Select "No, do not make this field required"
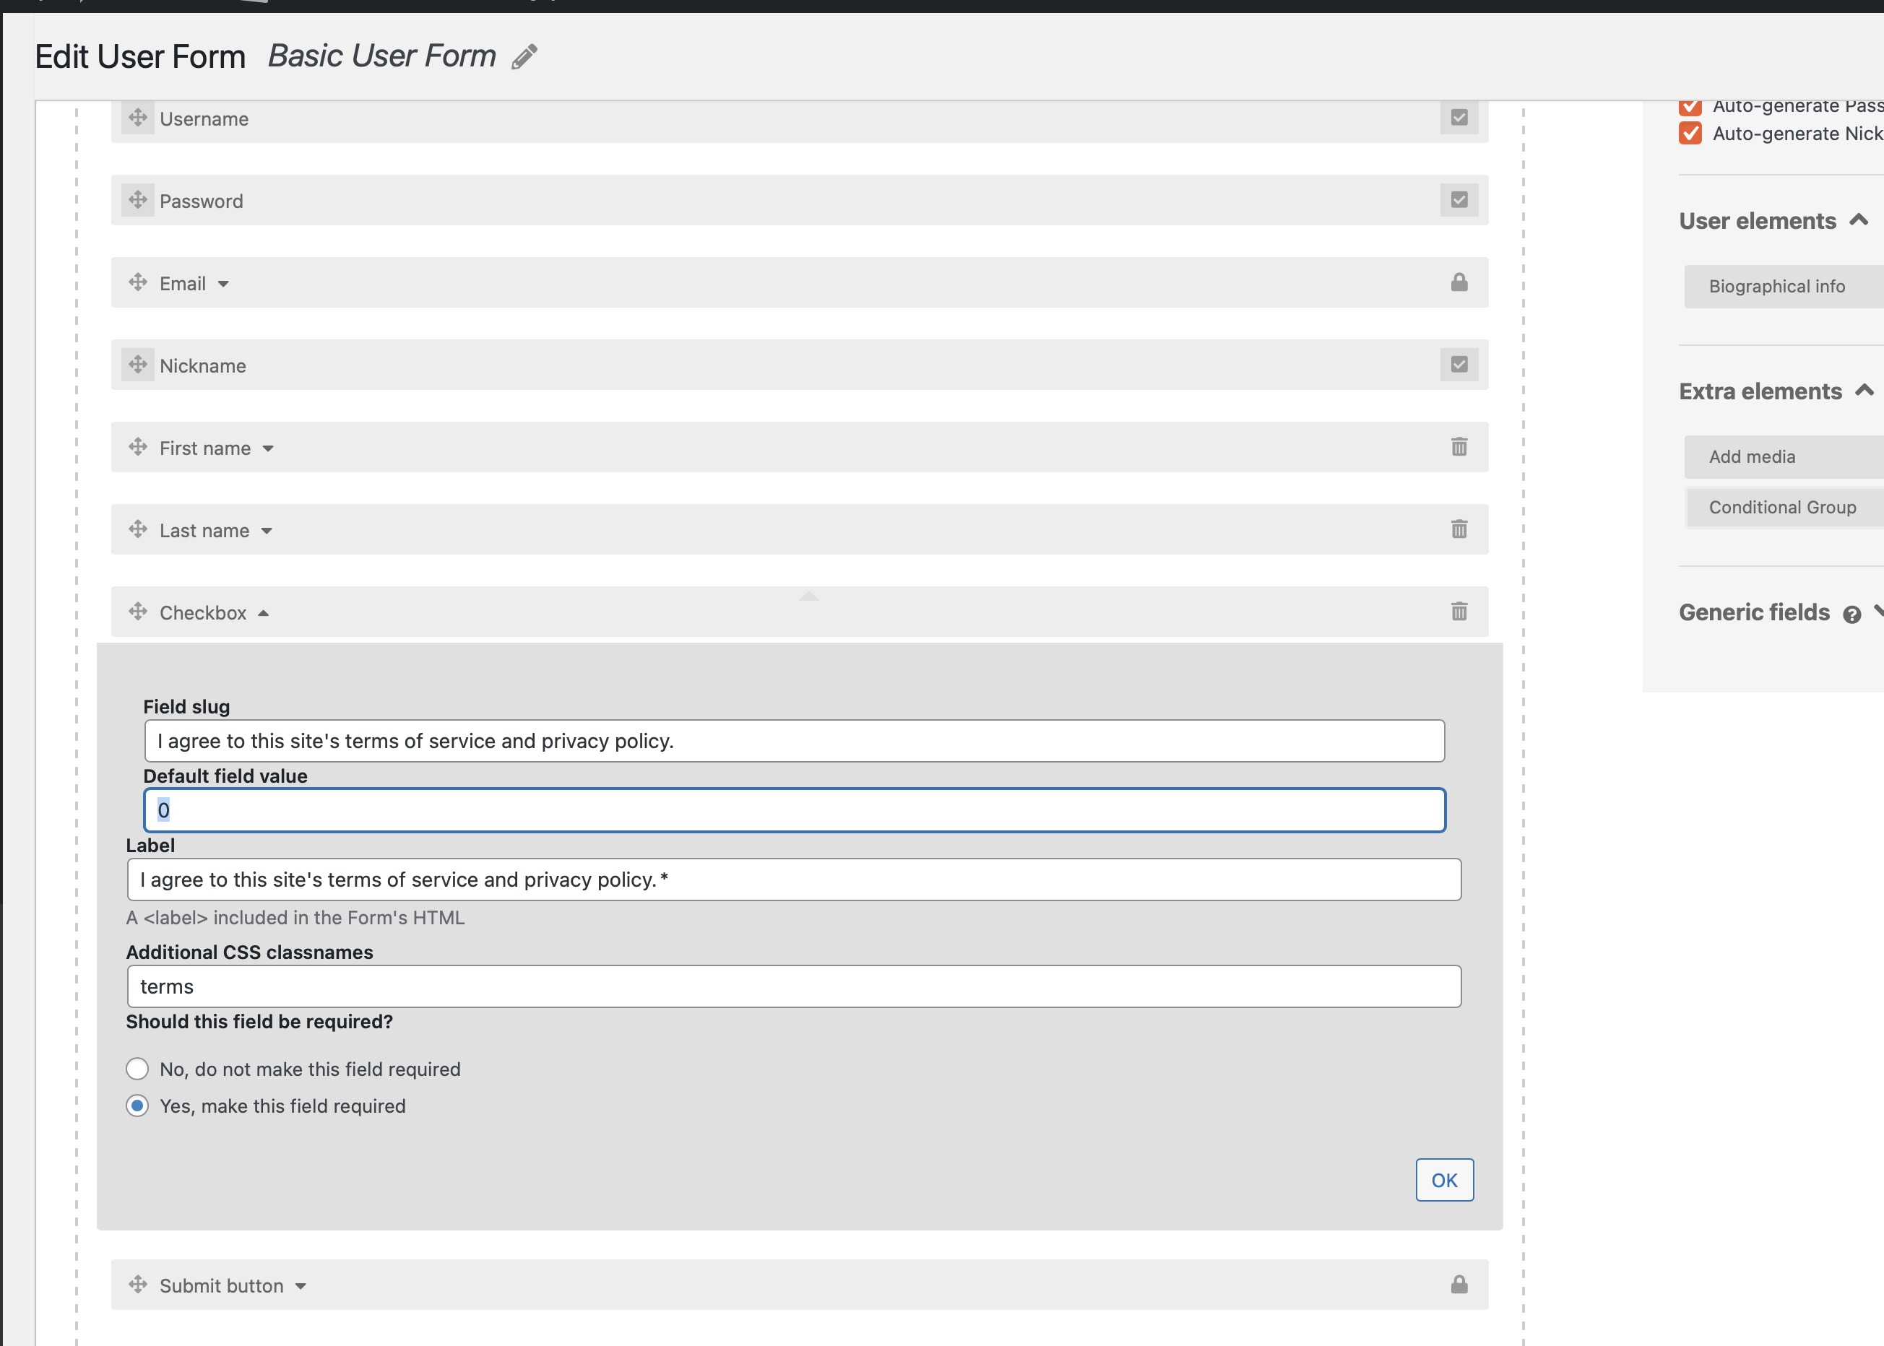Screen dimensions: 1884x1346 138,1069
